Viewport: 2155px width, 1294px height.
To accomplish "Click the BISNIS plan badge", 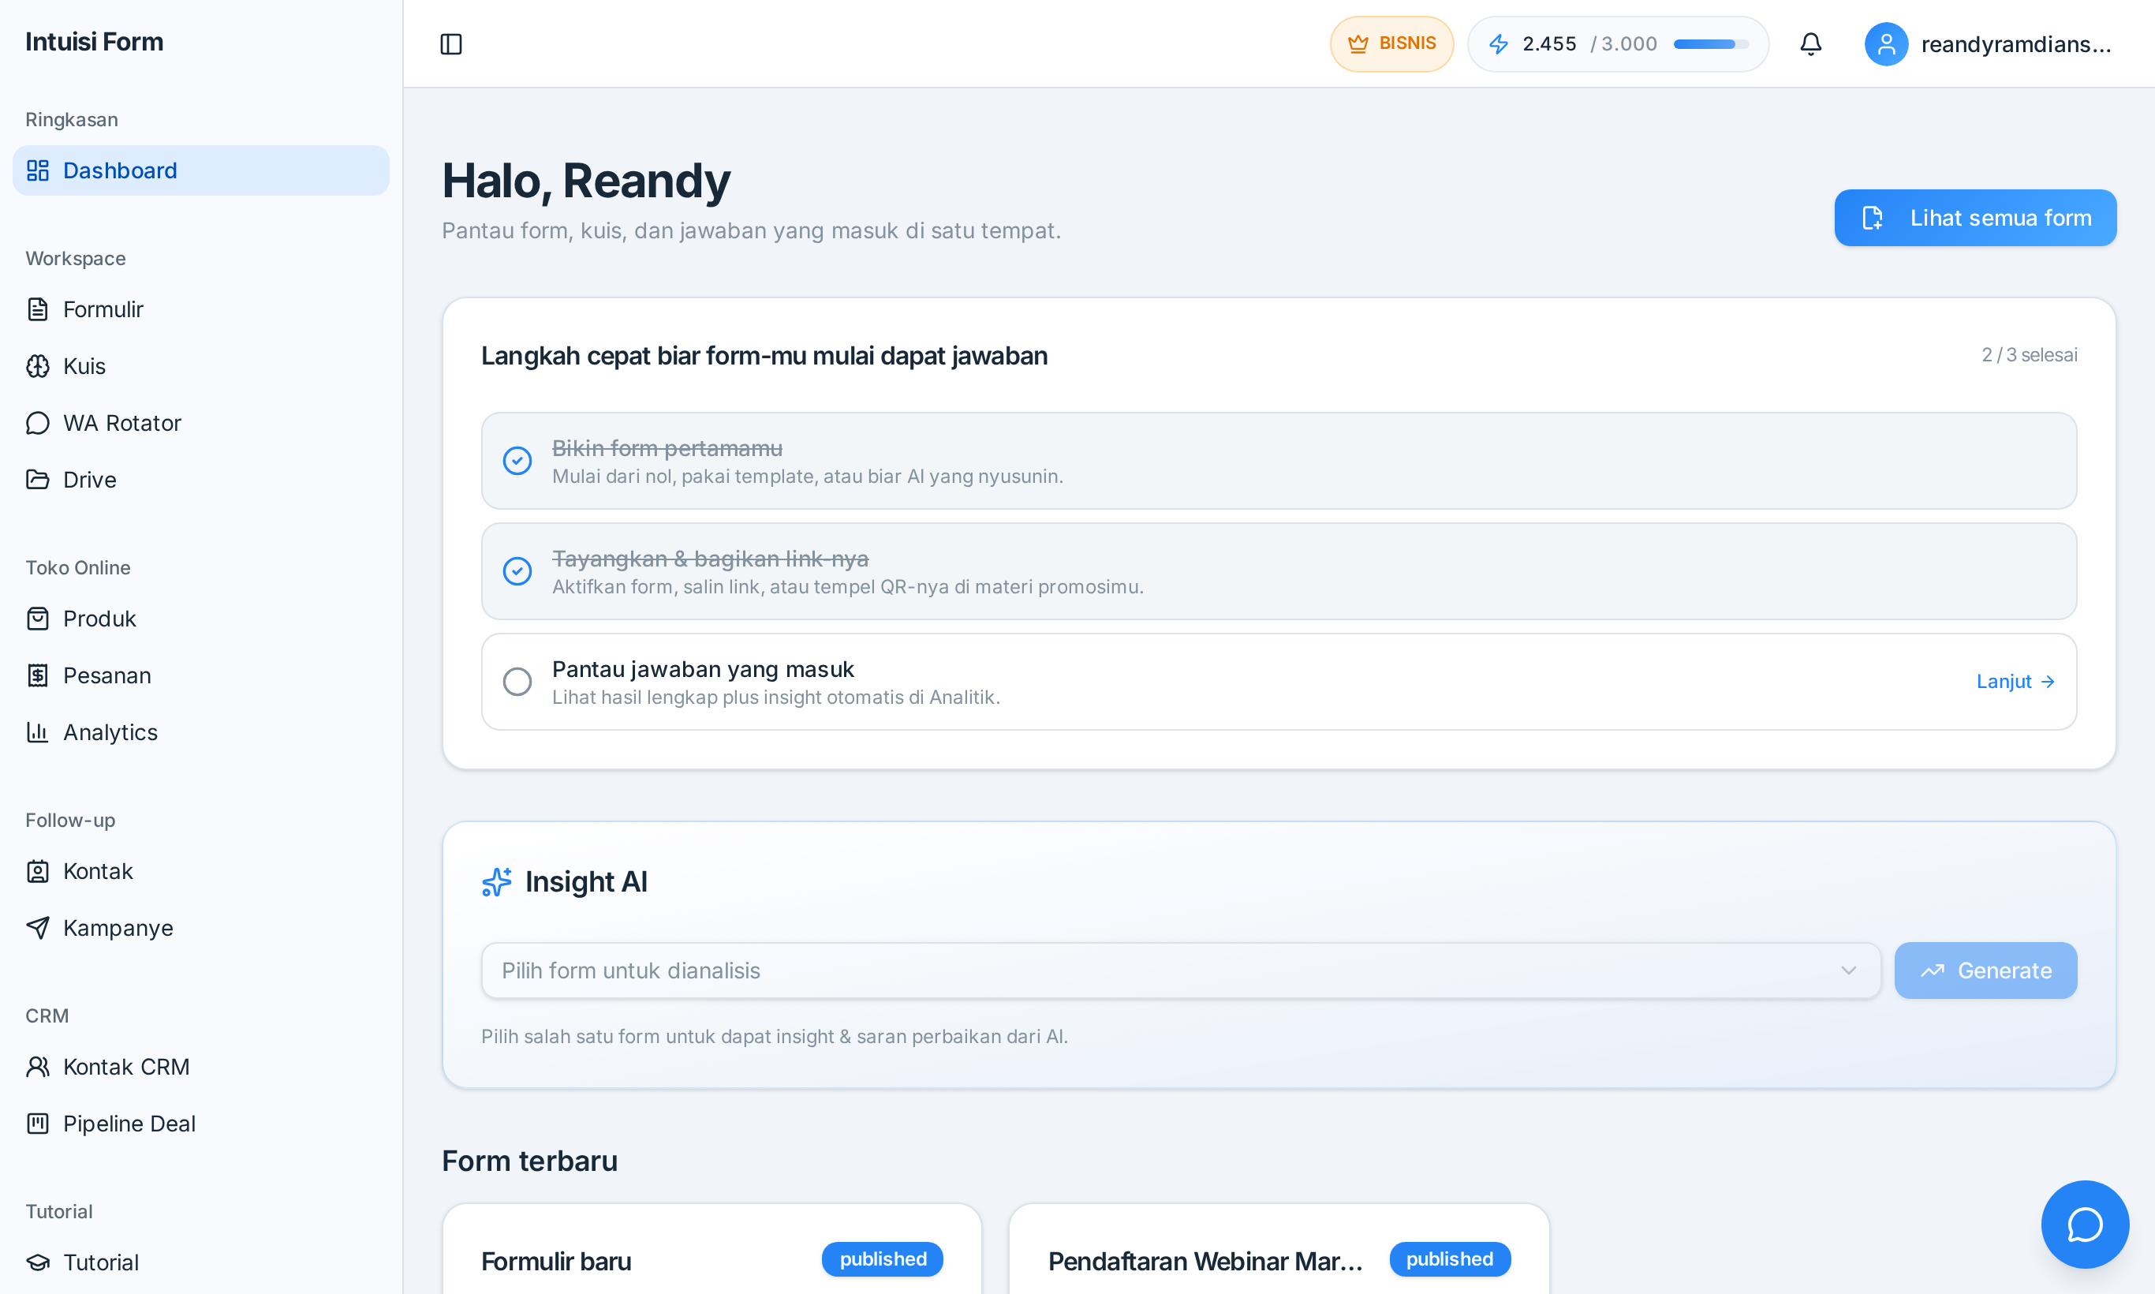I will click(1391, 43).
